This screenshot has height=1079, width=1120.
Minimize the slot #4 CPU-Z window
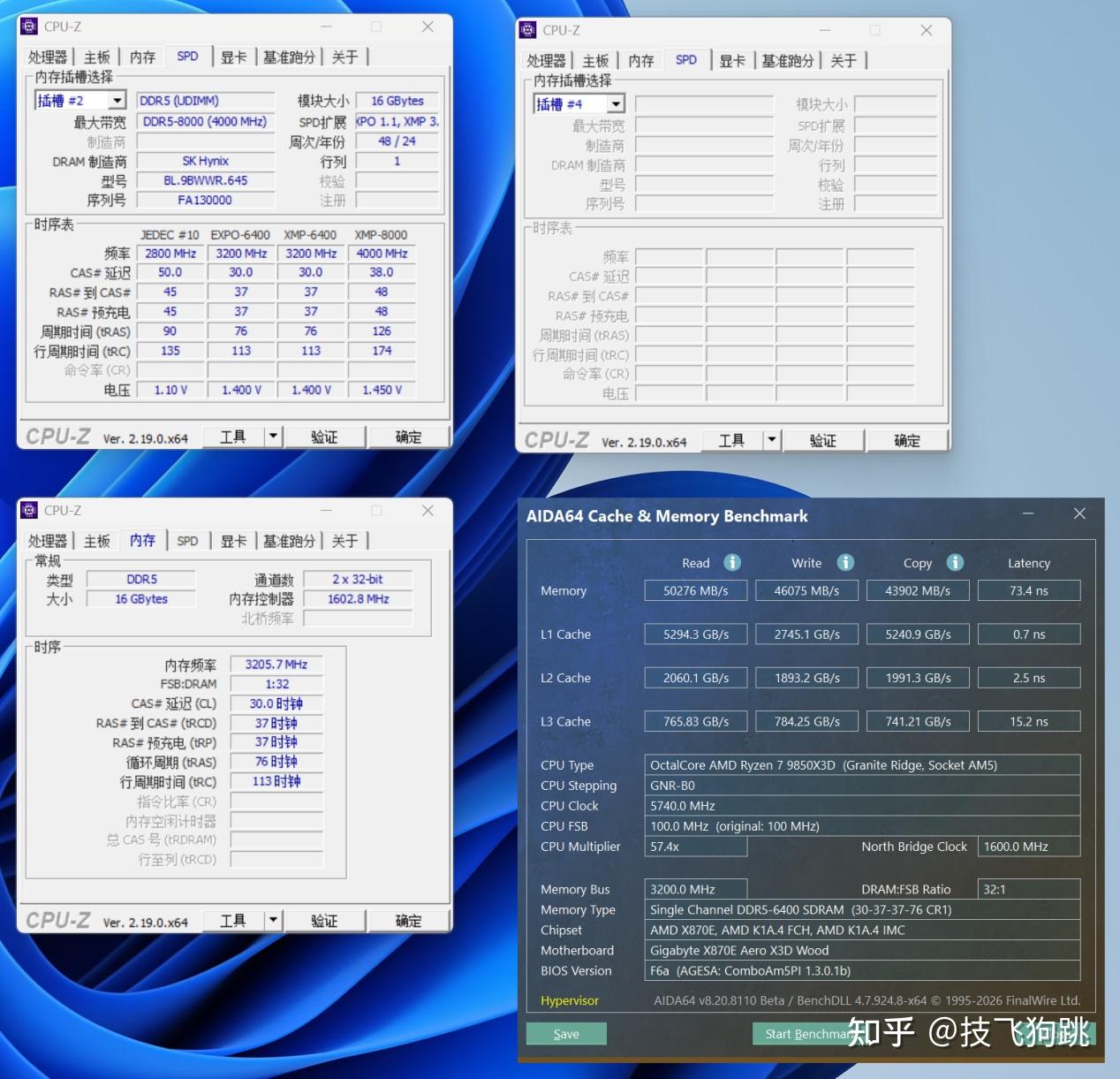tap(824, 30)
